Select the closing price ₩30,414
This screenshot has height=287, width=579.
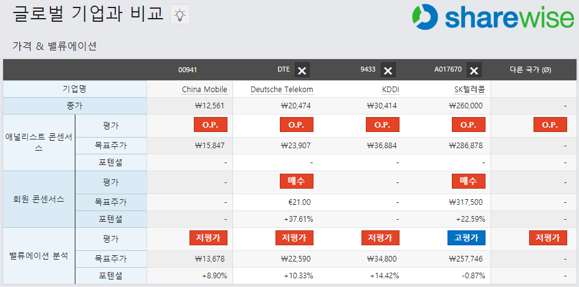point(382,106)
